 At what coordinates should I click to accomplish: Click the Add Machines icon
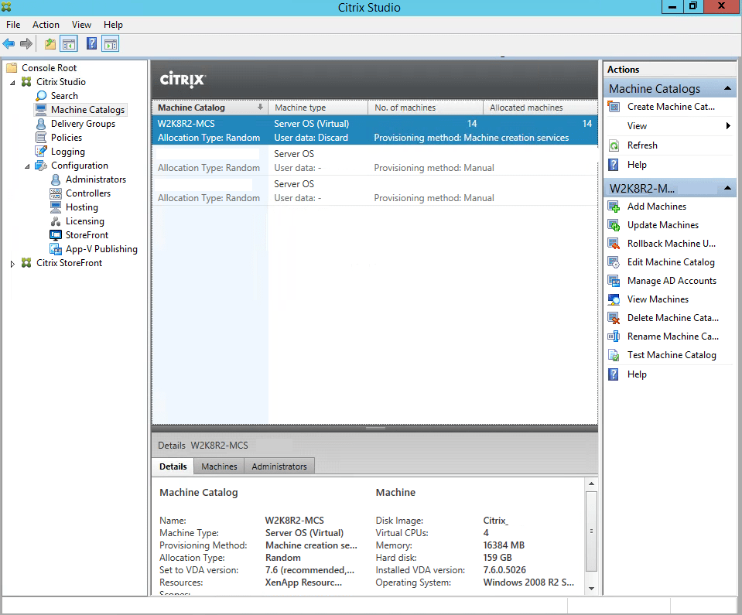point(614,207)
